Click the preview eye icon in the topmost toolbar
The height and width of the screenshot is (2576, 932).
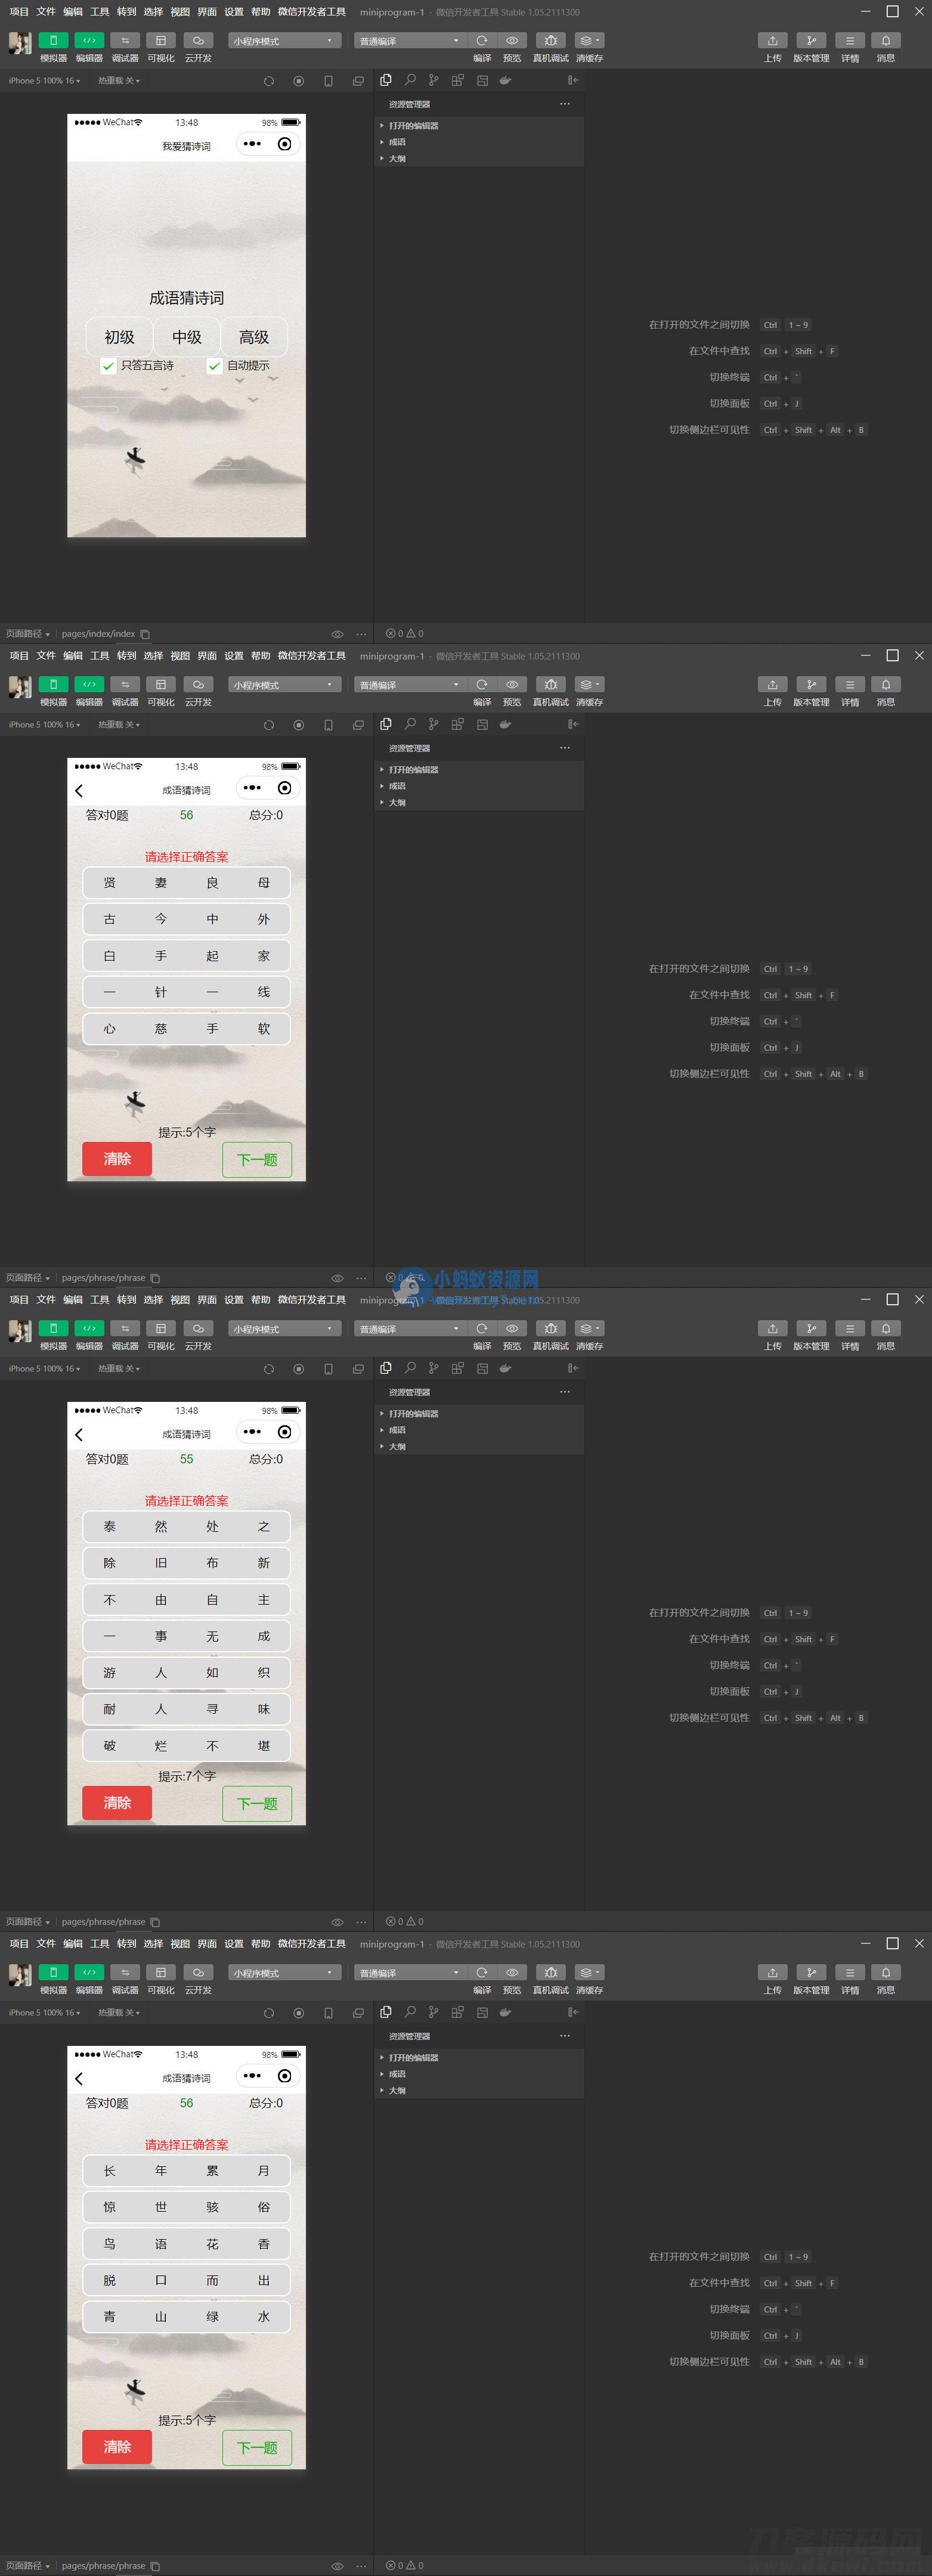click(x=512, y=41)
